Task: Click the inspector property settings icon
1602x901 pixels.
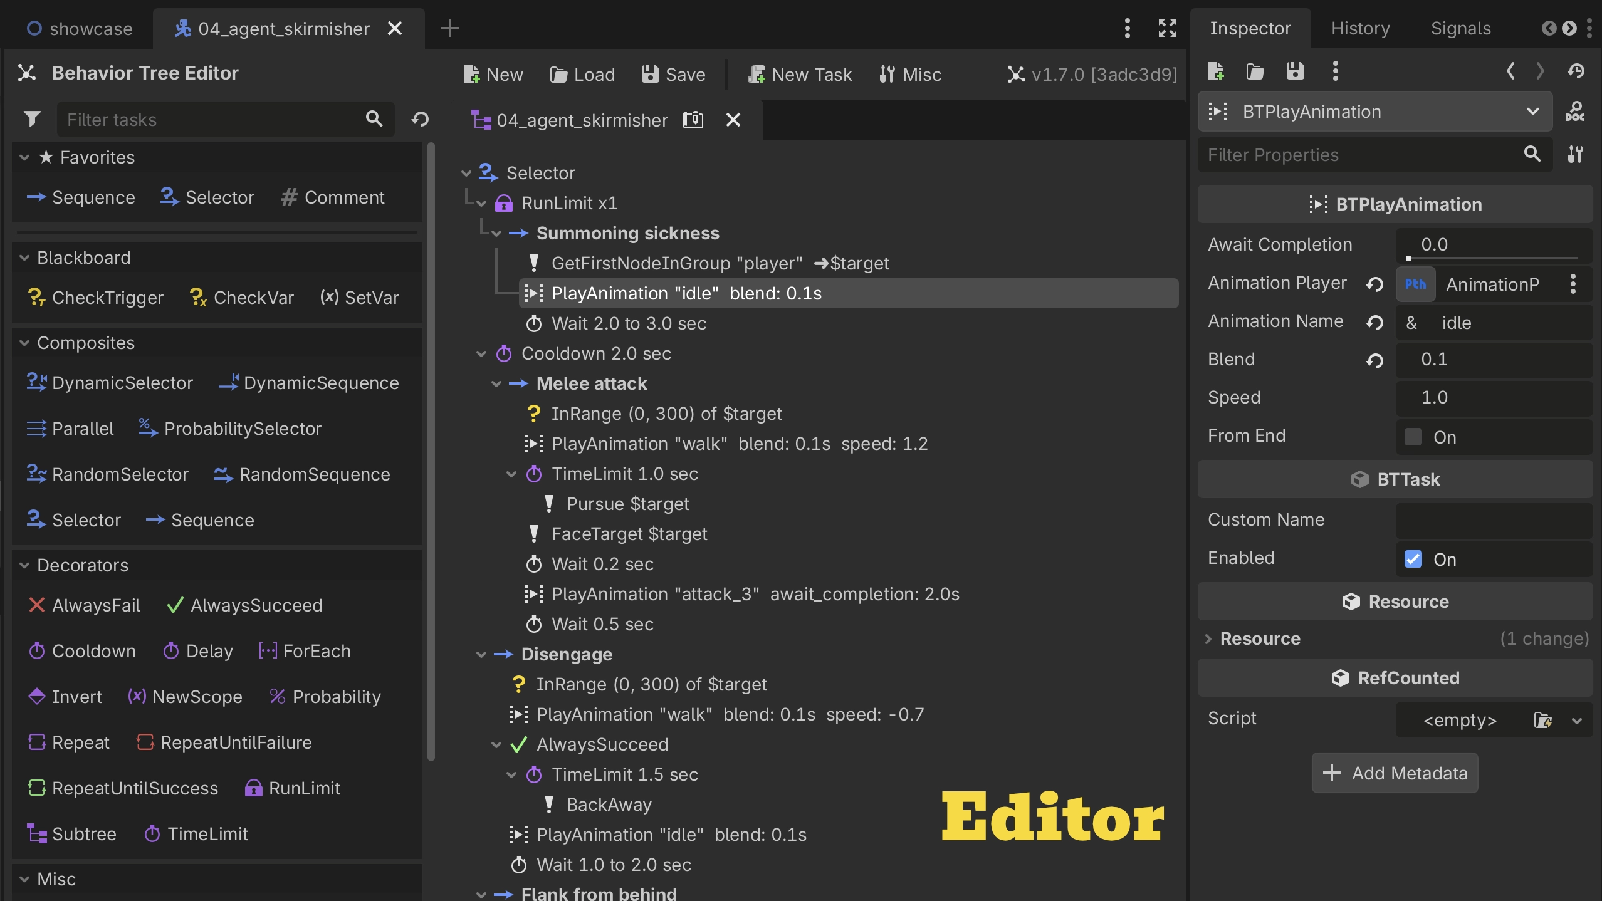Action: pyautogui.click(x=1575, y=154)
